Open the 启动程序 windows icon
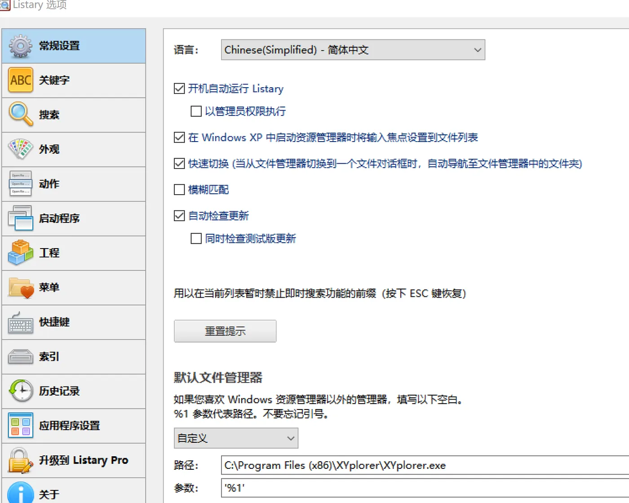The width and height of the screenshot is (629, 503). click(21, 218)
